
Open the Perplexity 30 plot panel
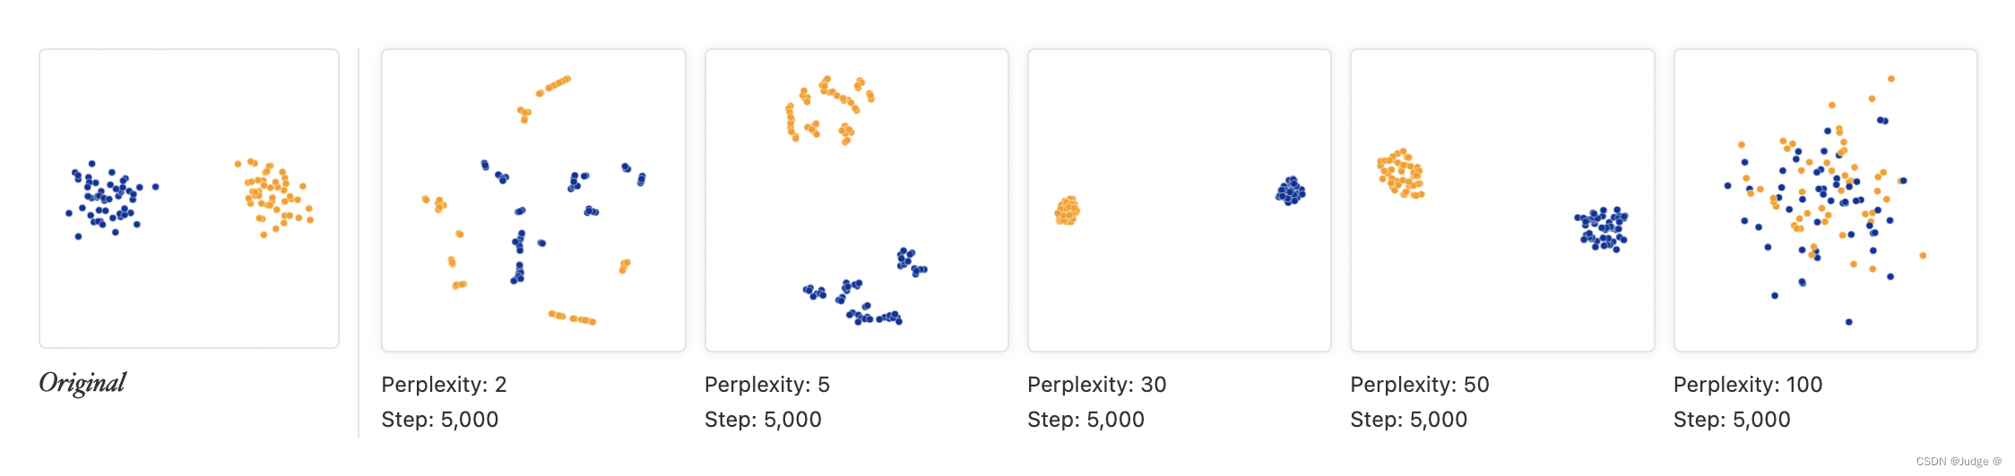tap(1180, 200)
